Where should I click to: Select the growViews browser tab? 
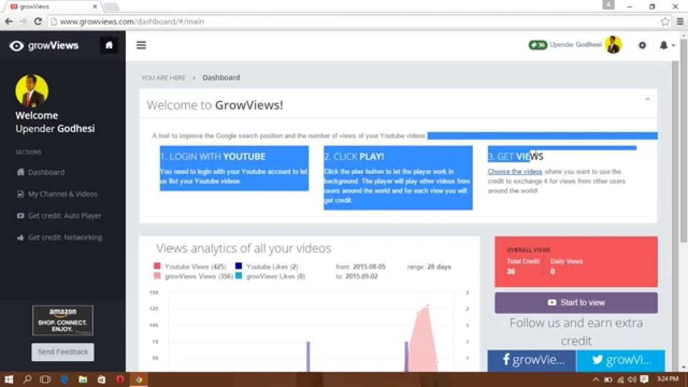53,6
